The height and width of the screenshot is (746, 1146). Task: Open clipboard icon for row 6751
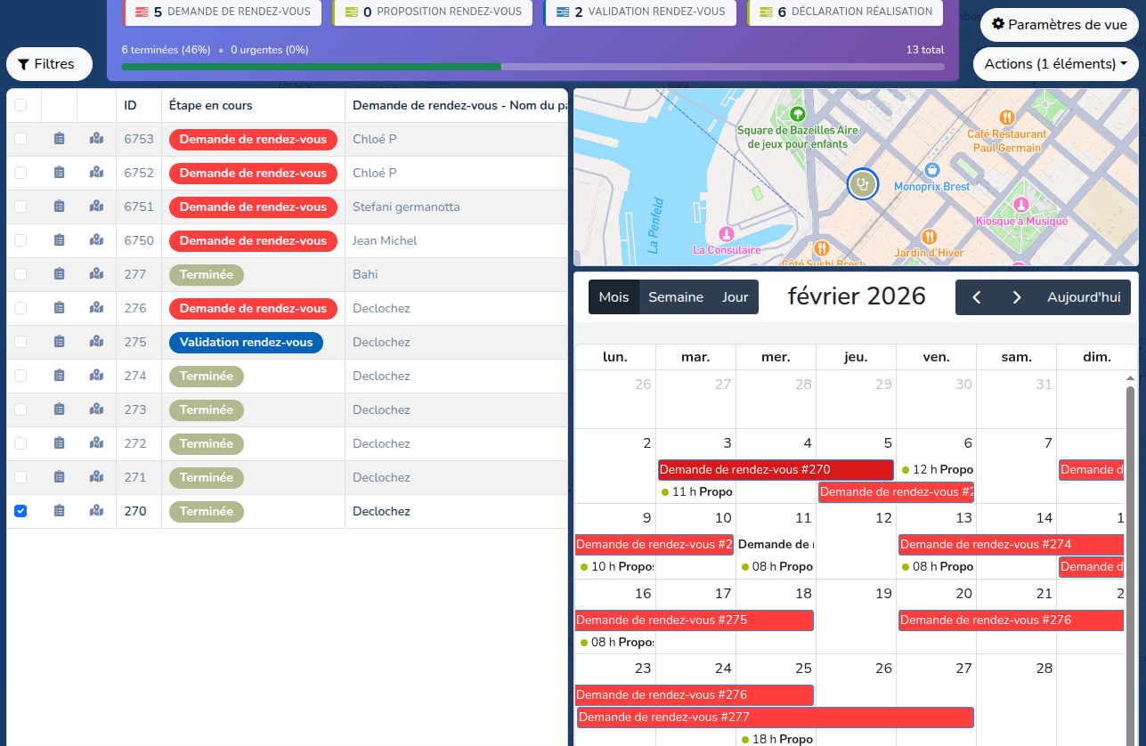59,207
